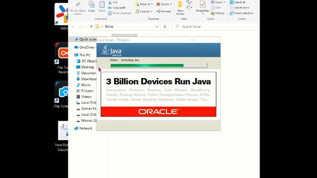Expand the address bar history dropdown

(x=157, y=27)
